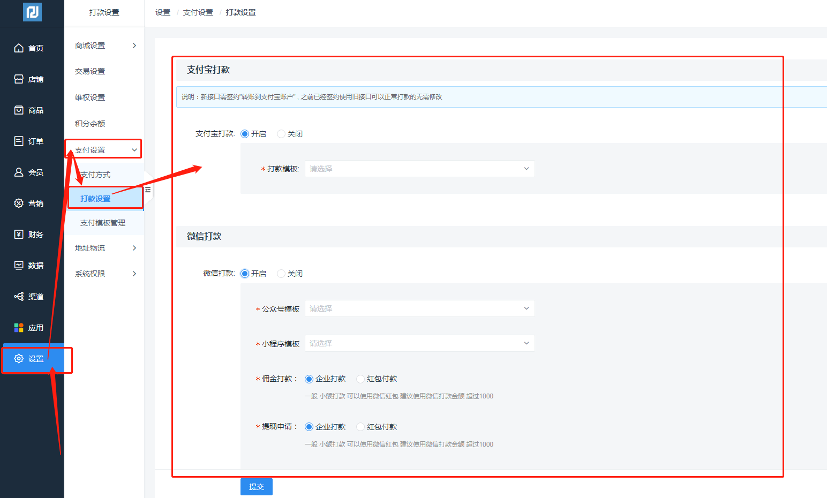Click the 打款设置 title above the submenu
The image size is (827, 498).
tap(104, 12)
